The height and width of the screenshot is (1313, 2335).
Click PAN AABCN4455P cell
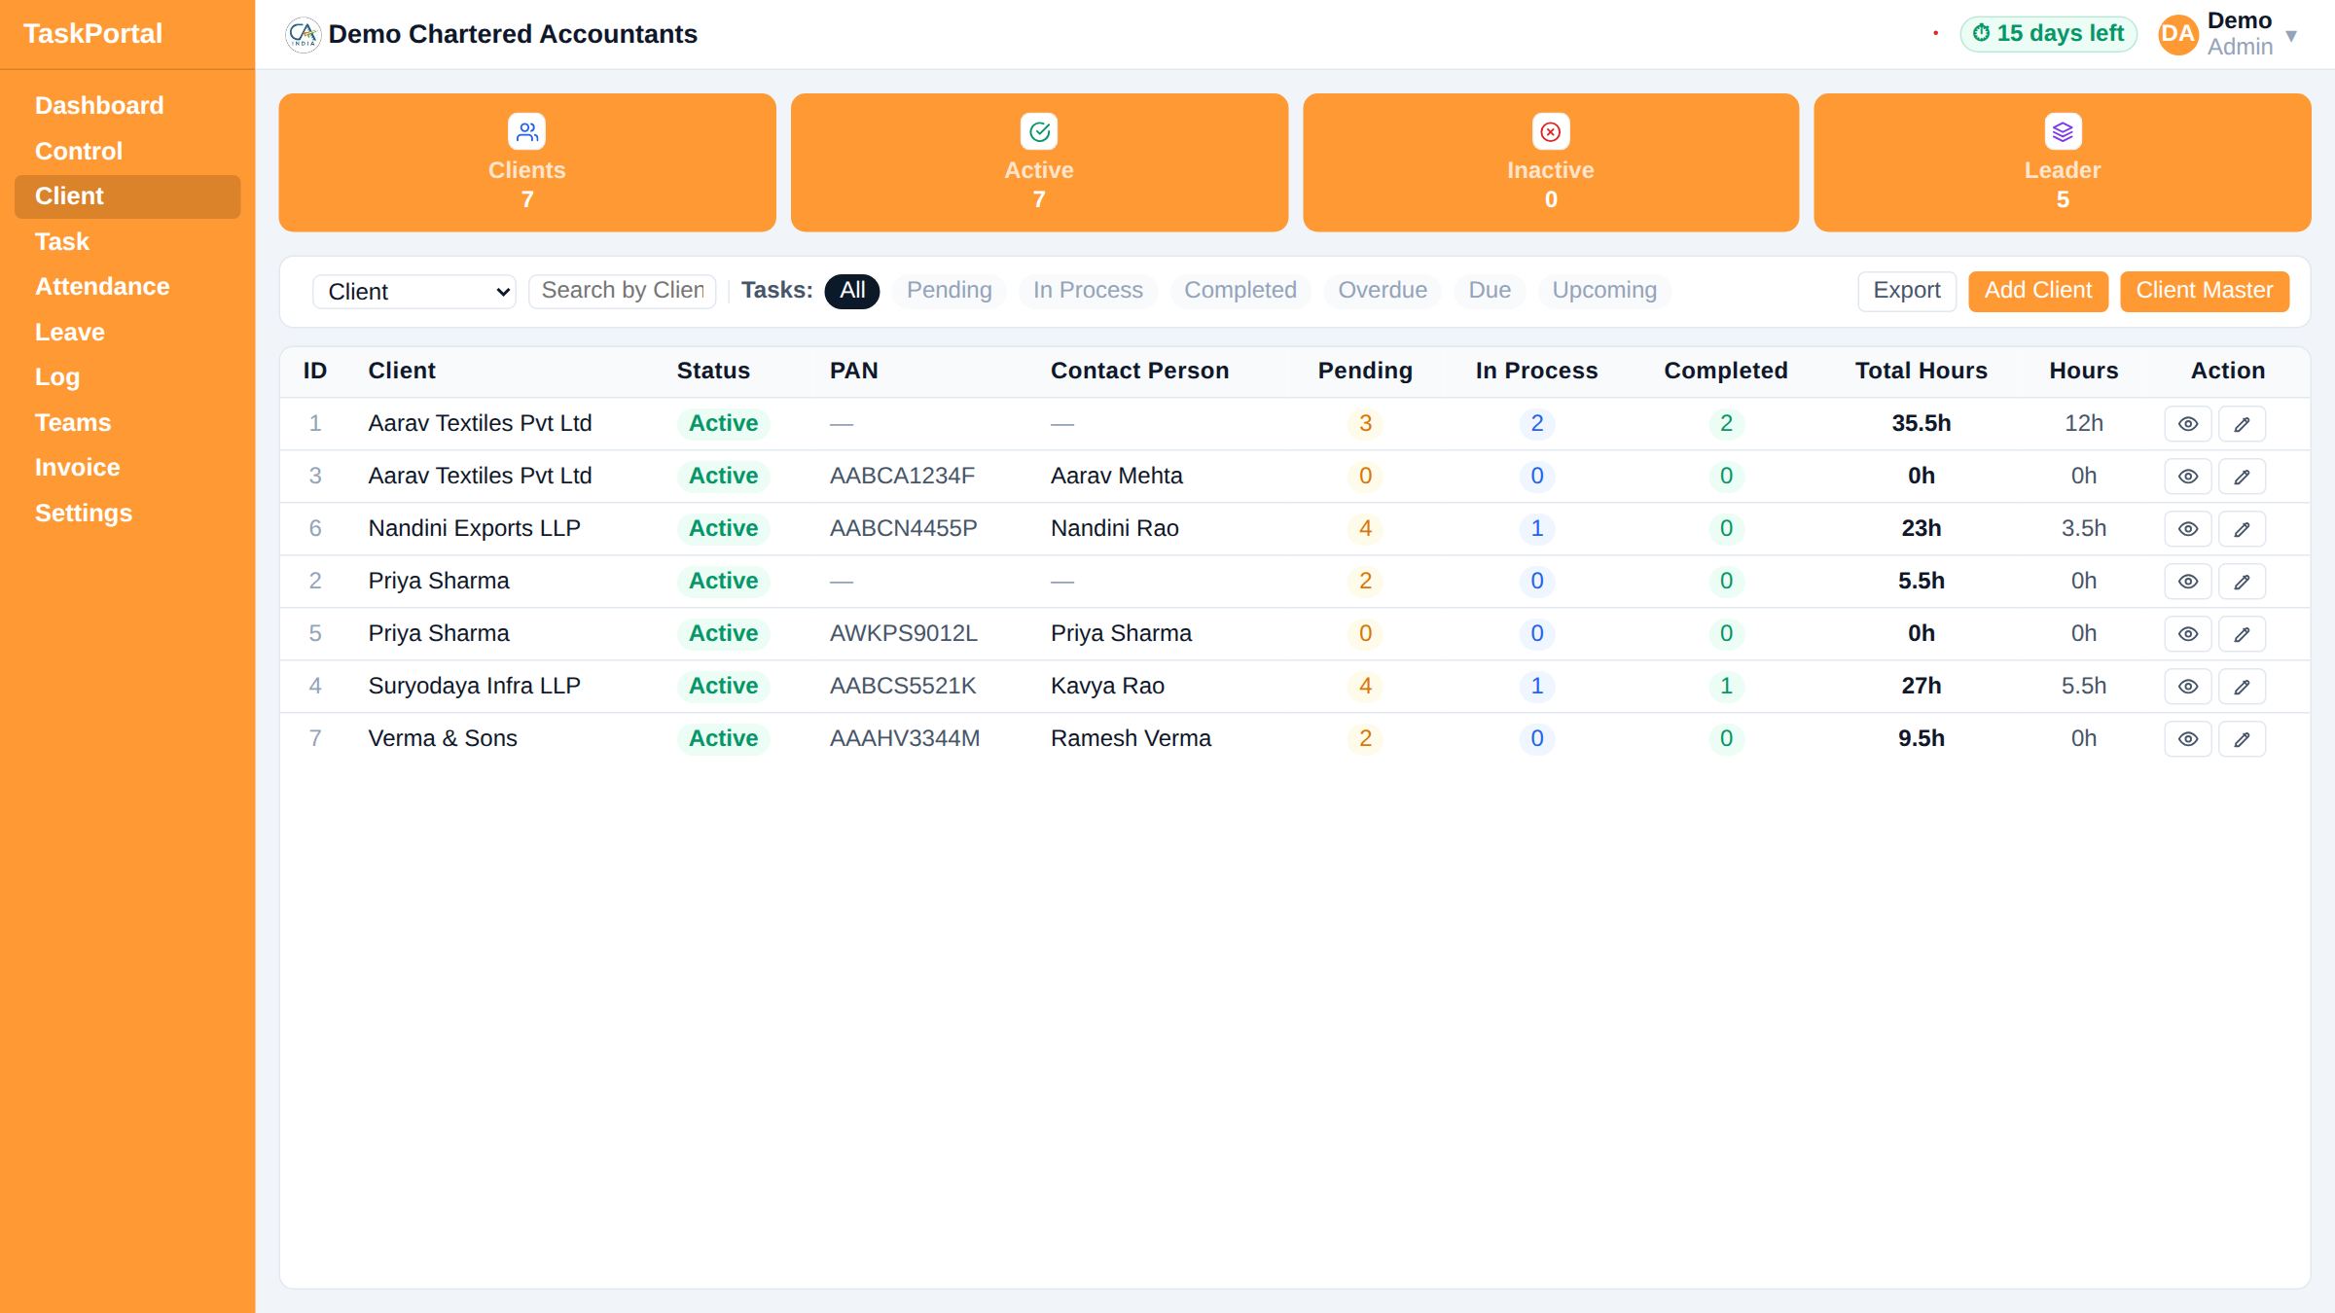(x=903, y=529)
